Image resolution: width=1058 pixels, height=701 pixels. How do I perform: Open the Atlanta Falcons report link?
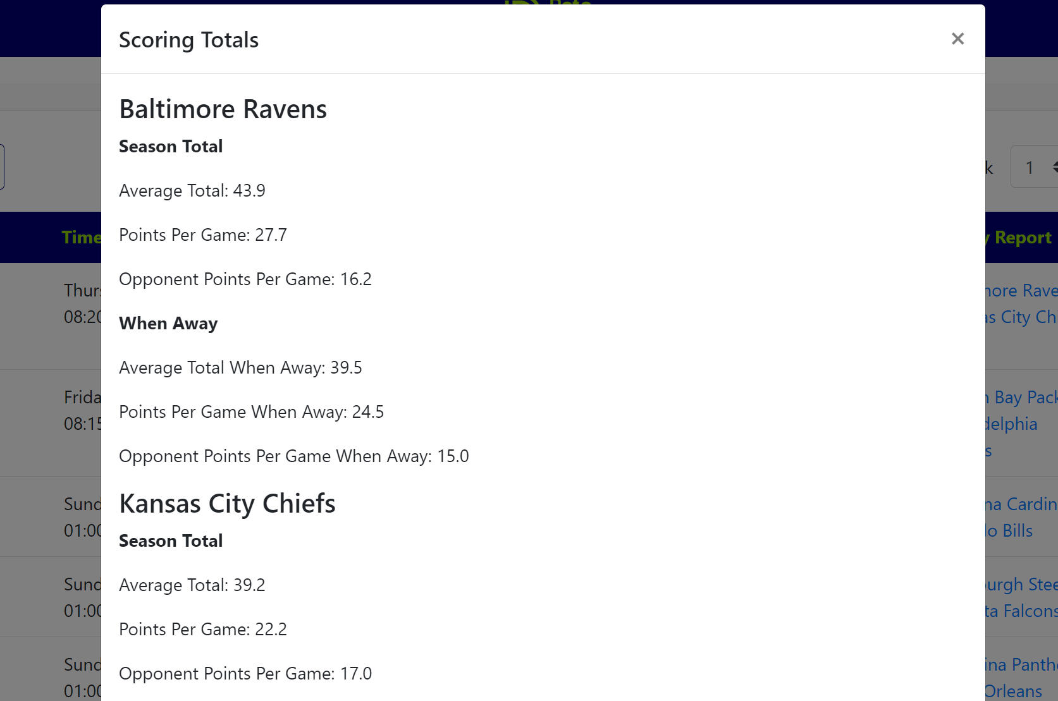click(x=1021, y=611)
